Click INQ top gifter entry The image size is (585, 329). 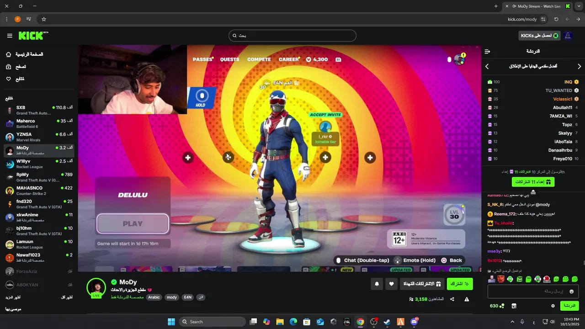click(533, 82)
